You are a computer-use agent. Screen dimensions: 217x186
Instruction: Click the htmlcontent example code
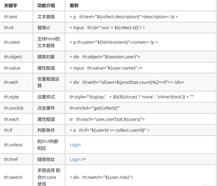tap(114, 42)
